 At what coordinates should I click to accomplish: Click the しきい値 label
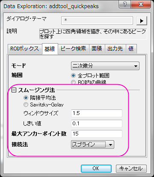[32, 124]
